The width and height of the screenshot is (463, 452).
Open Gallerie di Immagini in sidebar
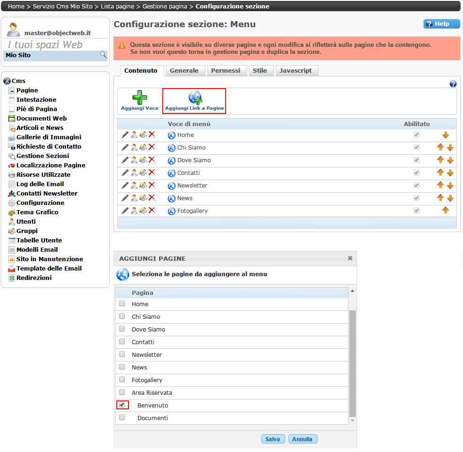coord(48,137)
